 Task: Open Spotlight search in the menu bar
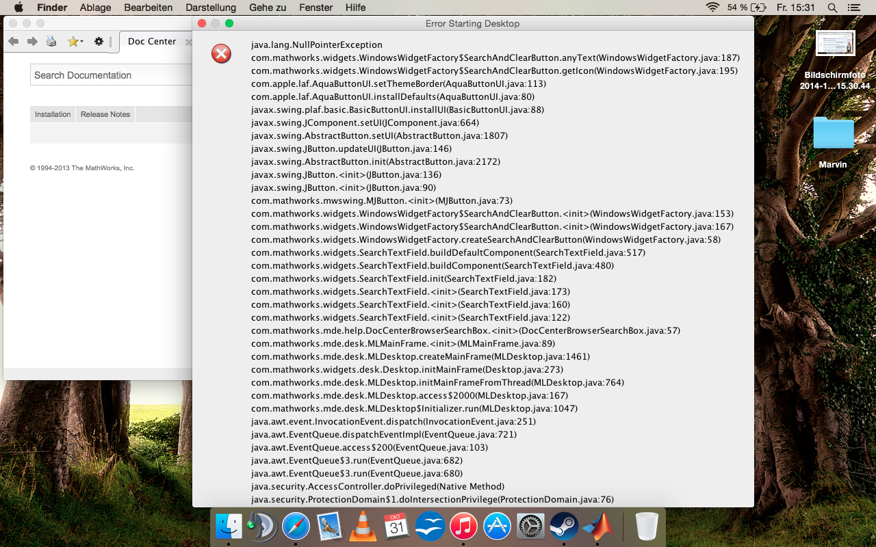click(832, 8)
